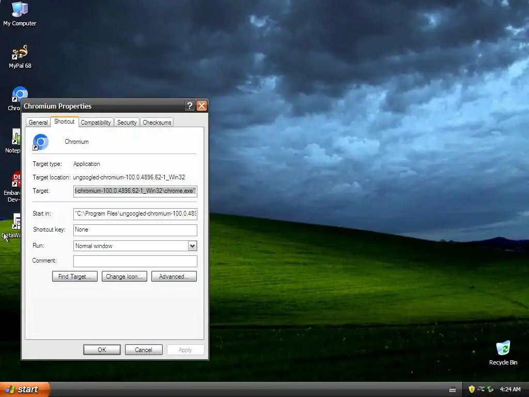Click the Chromium icon in Properties dialog
Image resolution: width=529 pixels, height=397 pixels.
[40, 142]
